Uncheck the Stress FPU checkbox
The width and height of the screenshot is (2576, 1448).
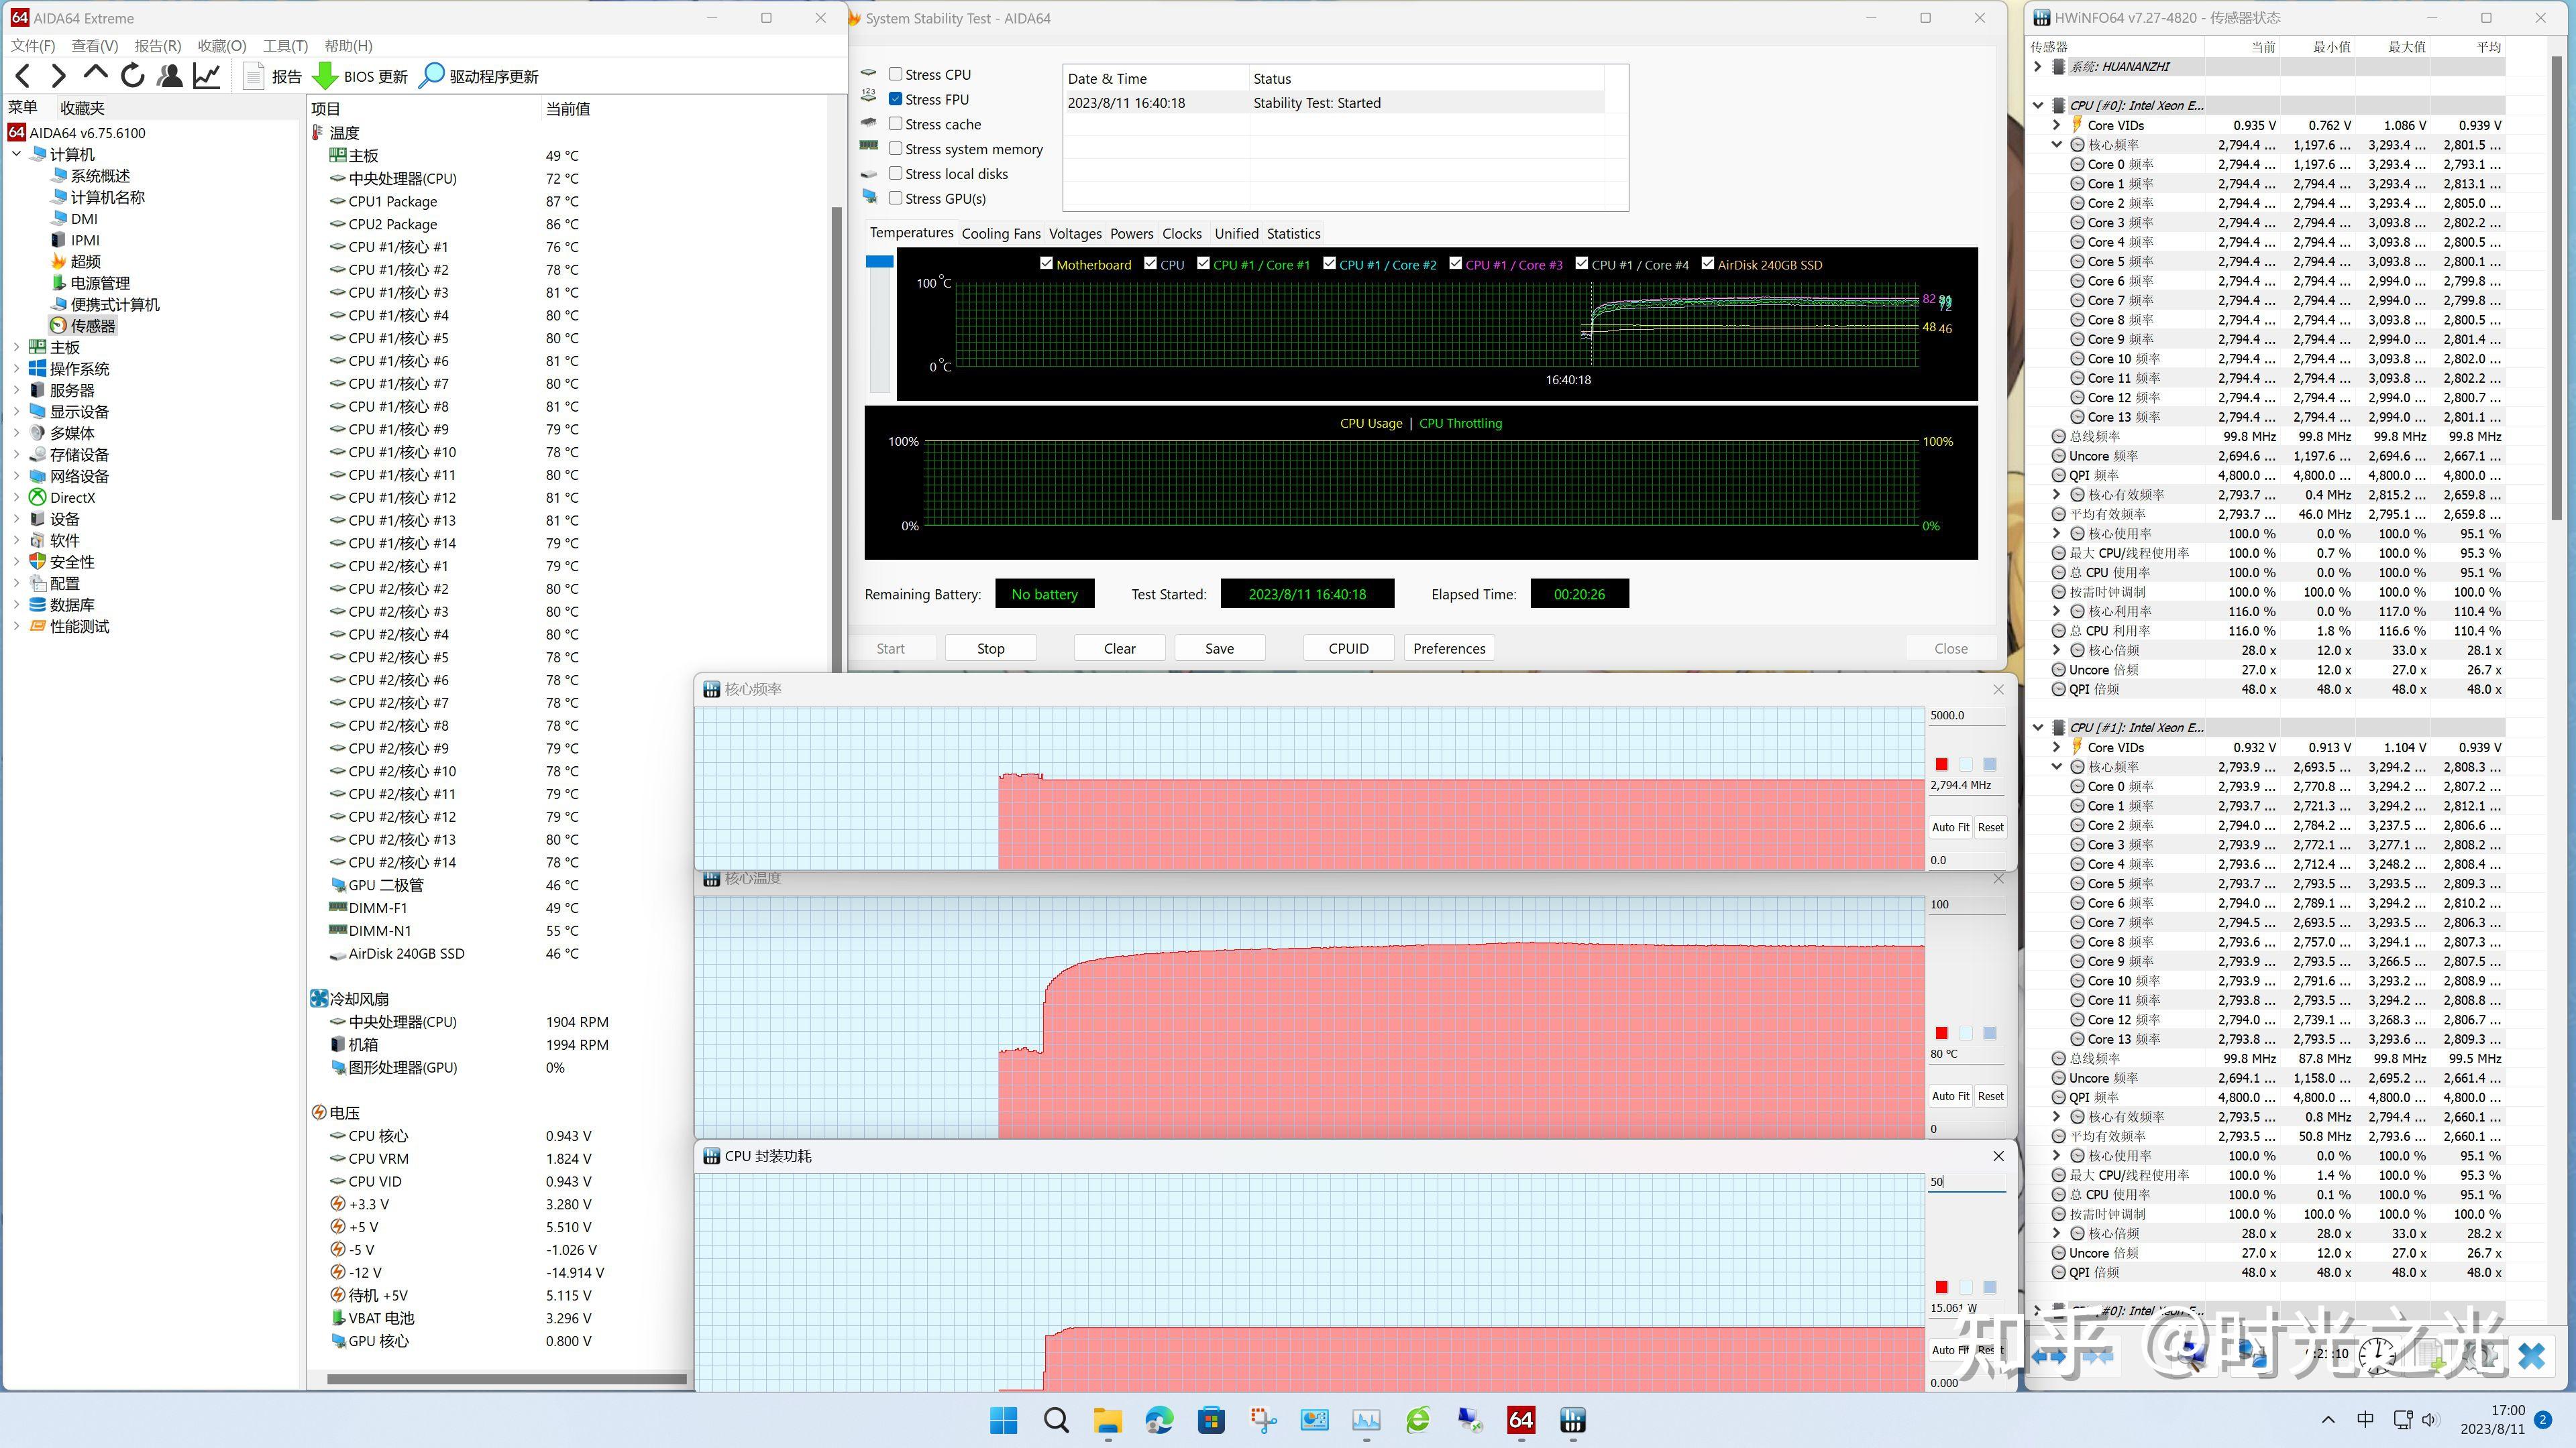click(896, 99)
